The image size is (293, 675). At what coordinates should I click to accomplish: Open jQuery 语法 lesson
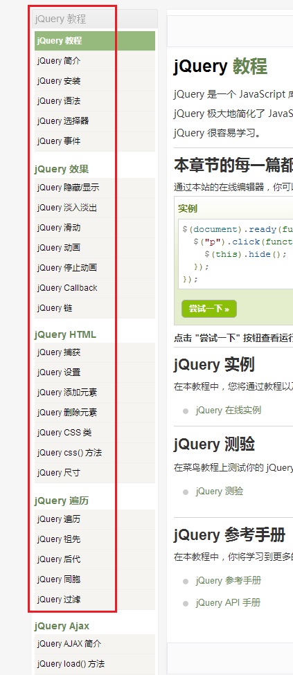95,101
